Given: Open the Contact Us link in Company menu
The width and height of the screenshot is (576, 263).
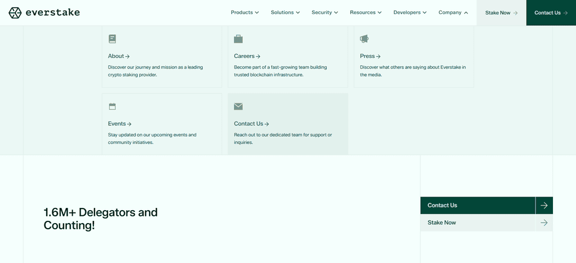Looking at the screenshot, I should tap(251, 124).
